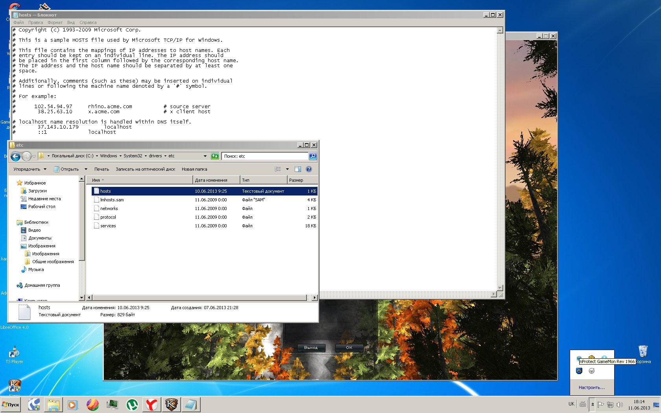661x413 pixels.
Task: Open colorful ball taskbar icon
Action: 92,405
